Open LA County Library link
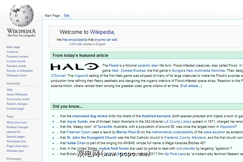This screenshot has width=243, height=162. (x=178, y=122)
